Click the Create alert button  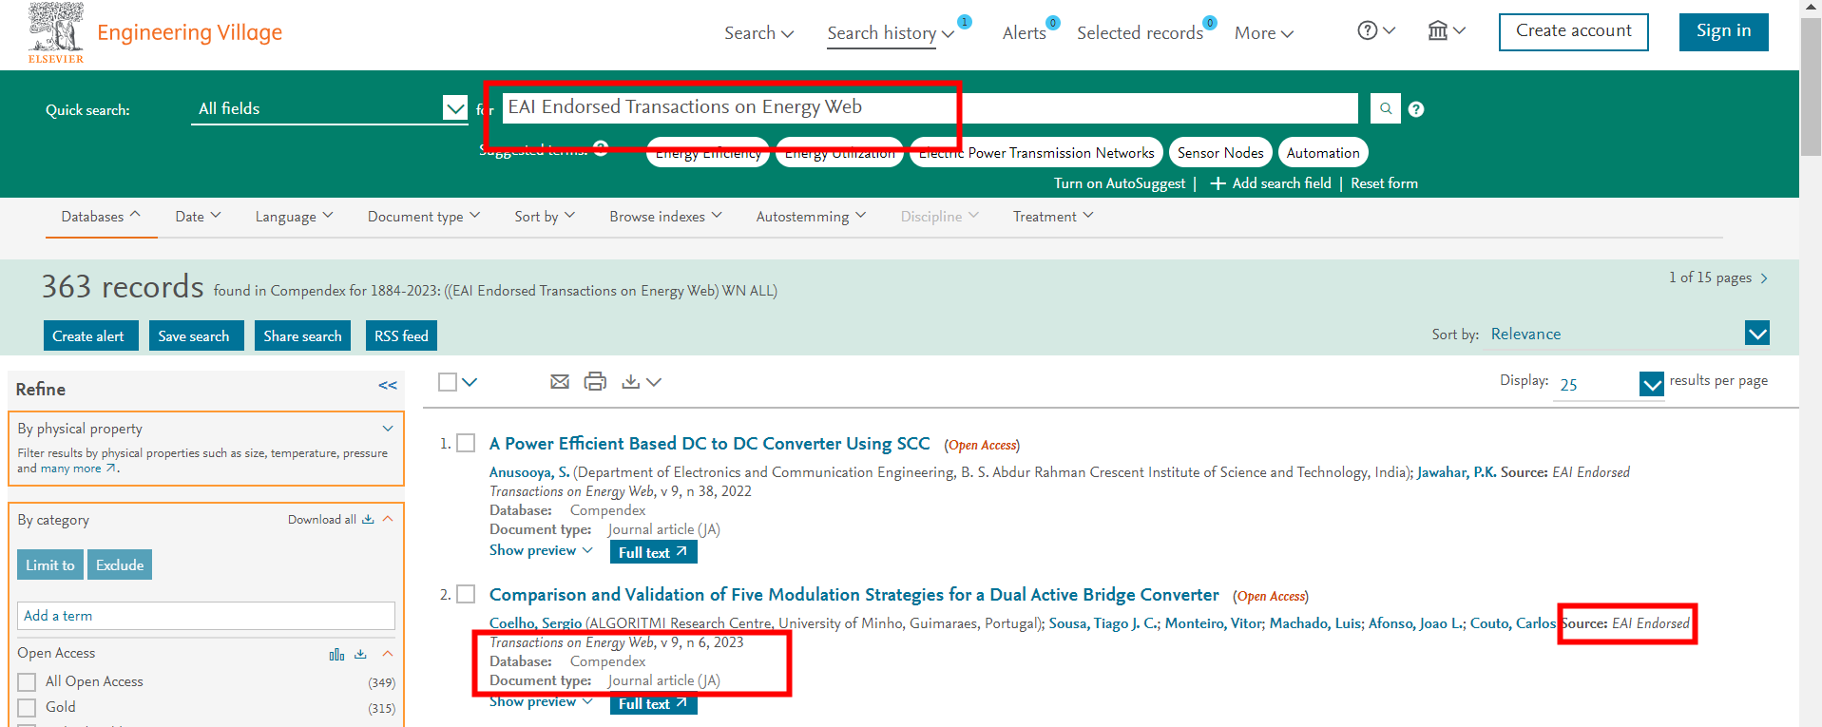coord(90,335)
